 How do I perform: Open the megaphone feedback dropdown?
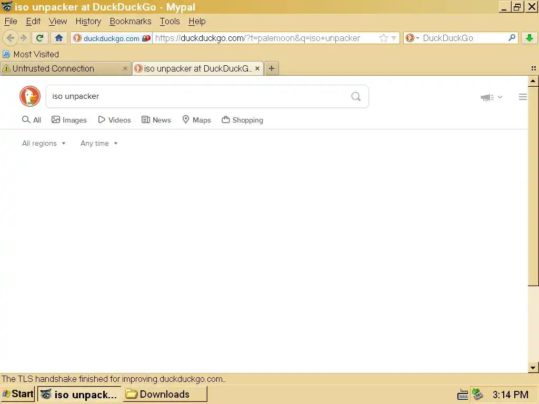(x=491, y=97)
